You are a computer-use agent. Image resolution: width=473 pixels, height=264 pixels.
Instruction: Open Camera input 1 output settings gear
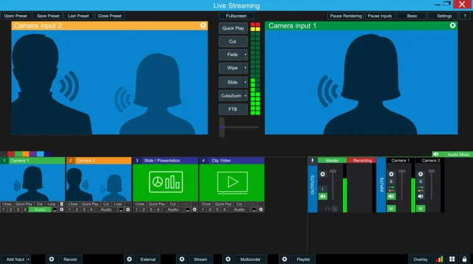(x=452, y=26)
